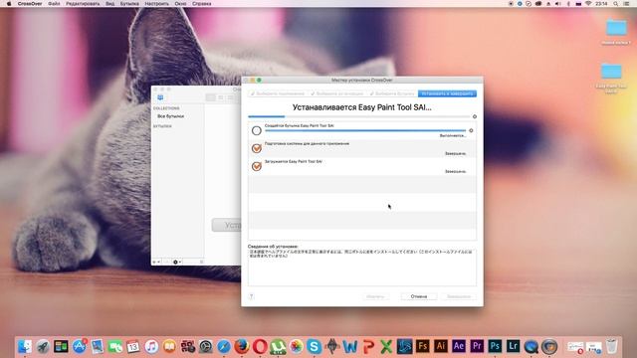Click the bottle creation progress bar
The image size is (637, 358).
tap(365, 130)
